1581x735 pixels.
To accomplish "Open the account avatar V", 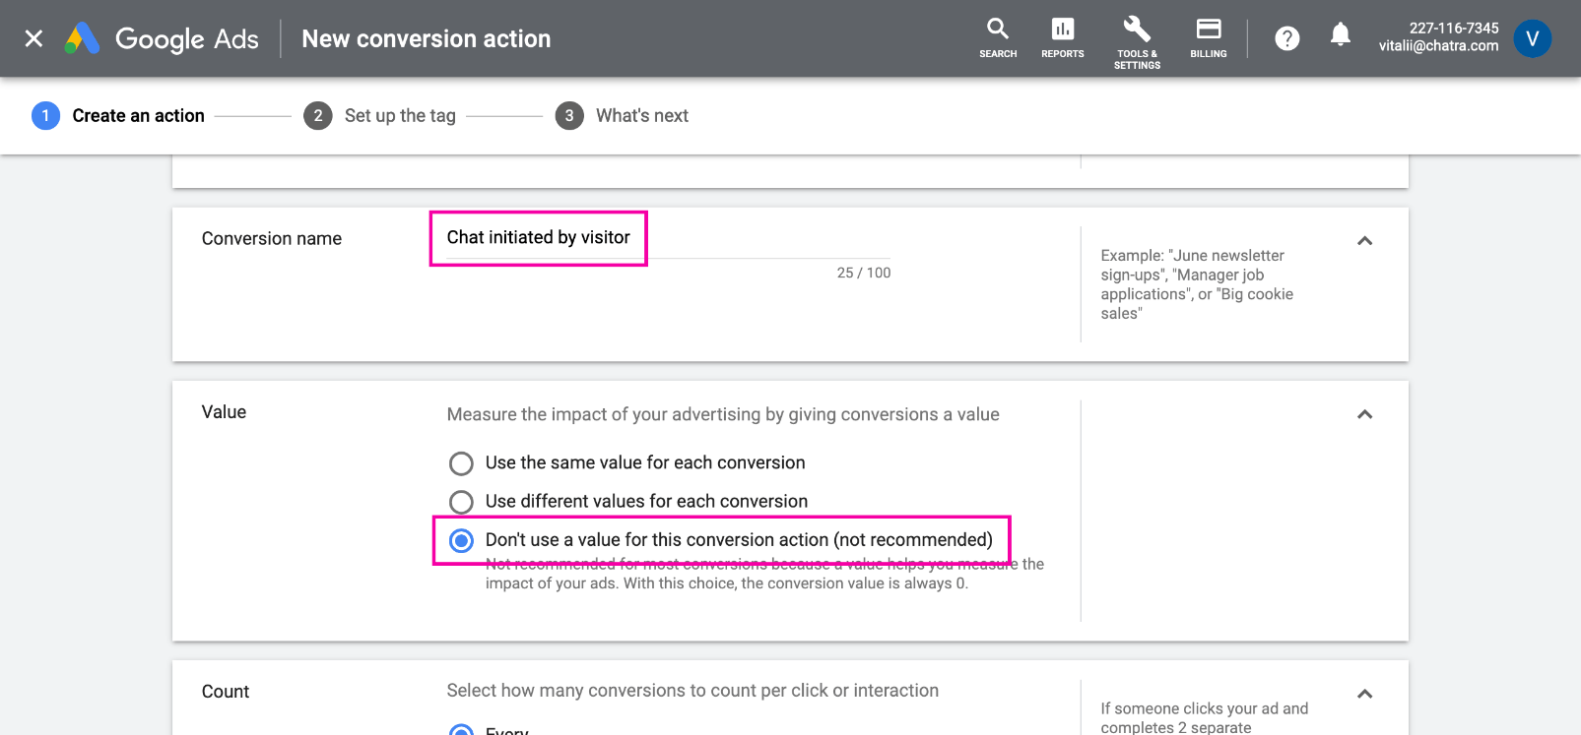I will pyautogui.click(x=1532, y=38).
